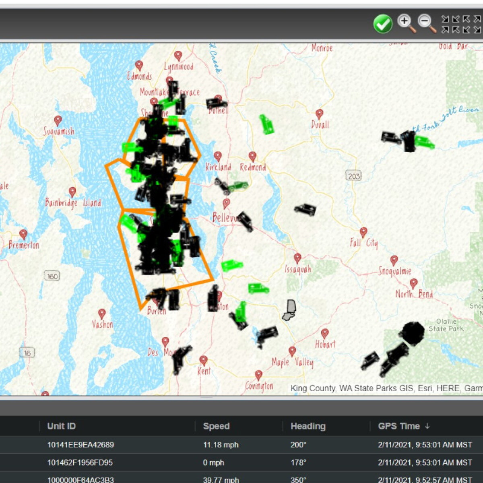Click the green checkmark icon
This screenshot has width=483, height=483.
pos(383,24)
